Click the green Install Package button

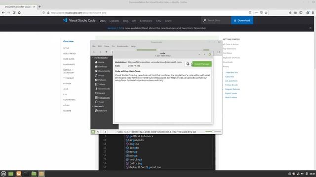pyautogui.click(x=202, y=64)
